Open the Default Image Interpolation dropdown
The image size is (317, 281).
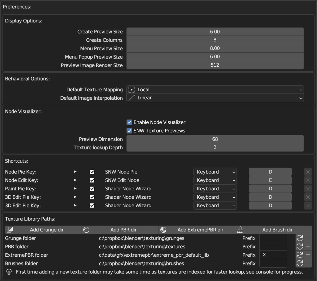click(x=215, y=98)
